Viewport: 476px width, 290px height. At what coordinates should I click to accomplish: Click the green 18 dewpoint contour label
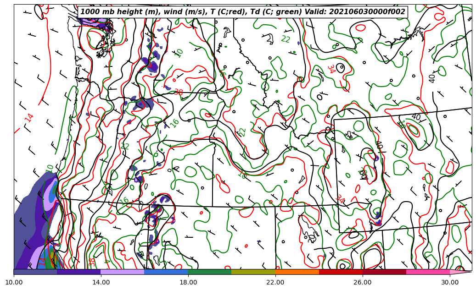click(242, 174)
